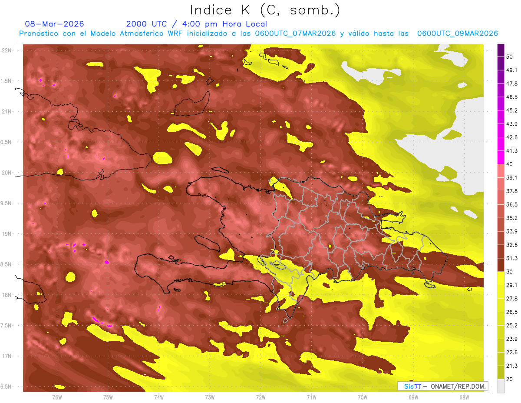Click the '49.1' legend value
Image resolution: width=521 pixels, height=403 pixels.
(511, 70)
